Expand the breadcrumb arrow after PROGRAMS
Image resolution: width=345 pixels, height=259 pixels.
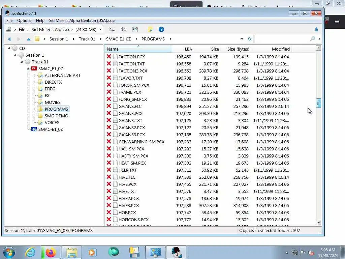coord(170,39)
